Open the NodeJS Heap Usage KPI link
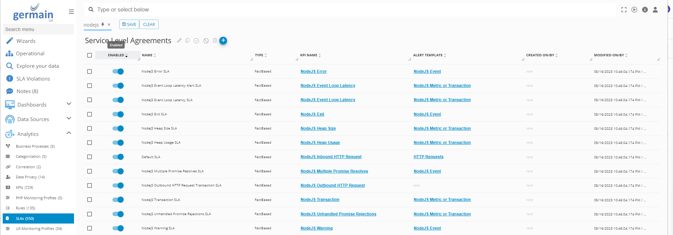Viewport: 673px width, 235px height. point(320,143)
